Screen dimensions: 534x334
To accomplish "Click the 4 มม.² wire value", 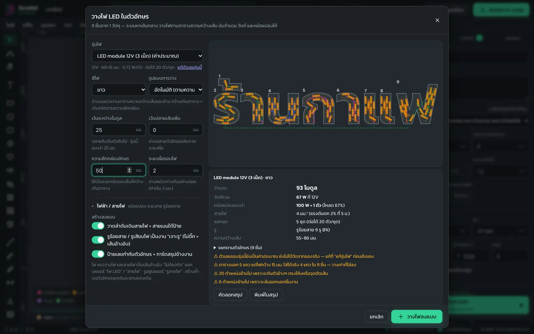I will point(323,213).
